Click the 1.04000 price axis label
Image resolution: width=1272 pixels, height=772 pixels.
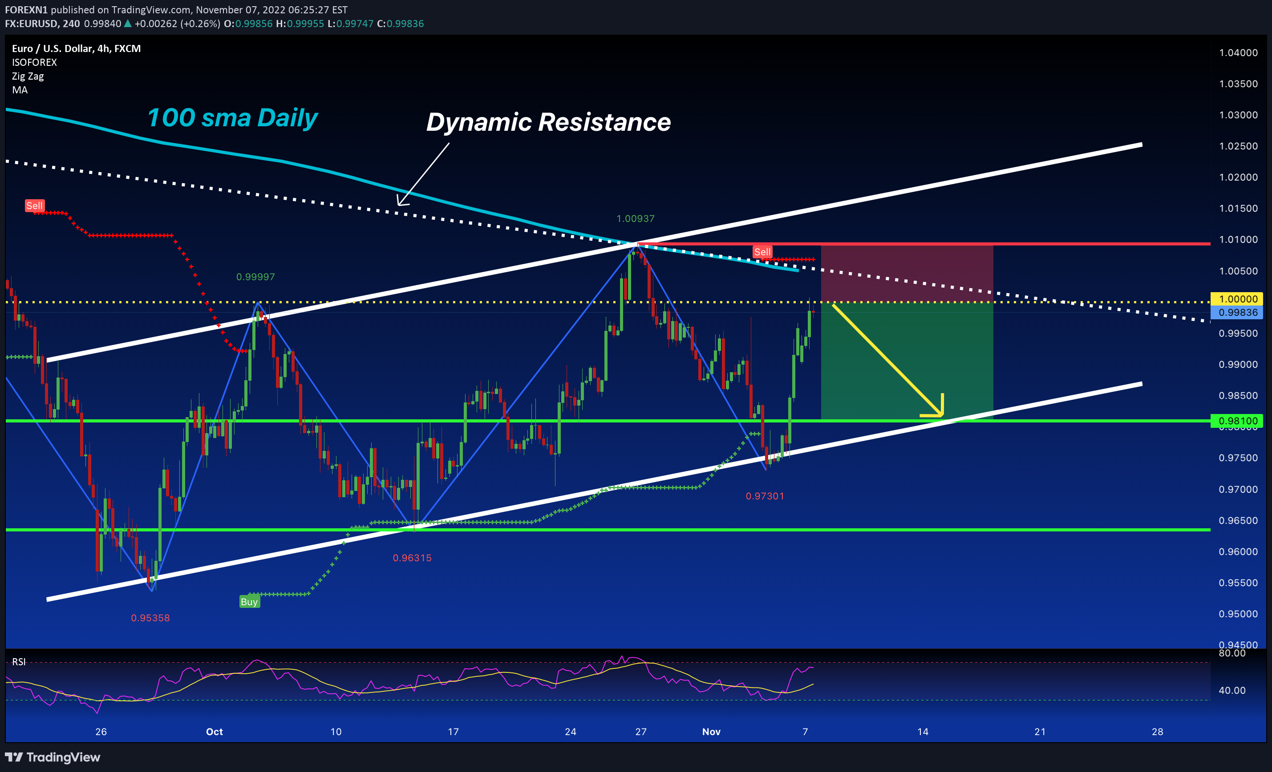tap(1239, 52)
